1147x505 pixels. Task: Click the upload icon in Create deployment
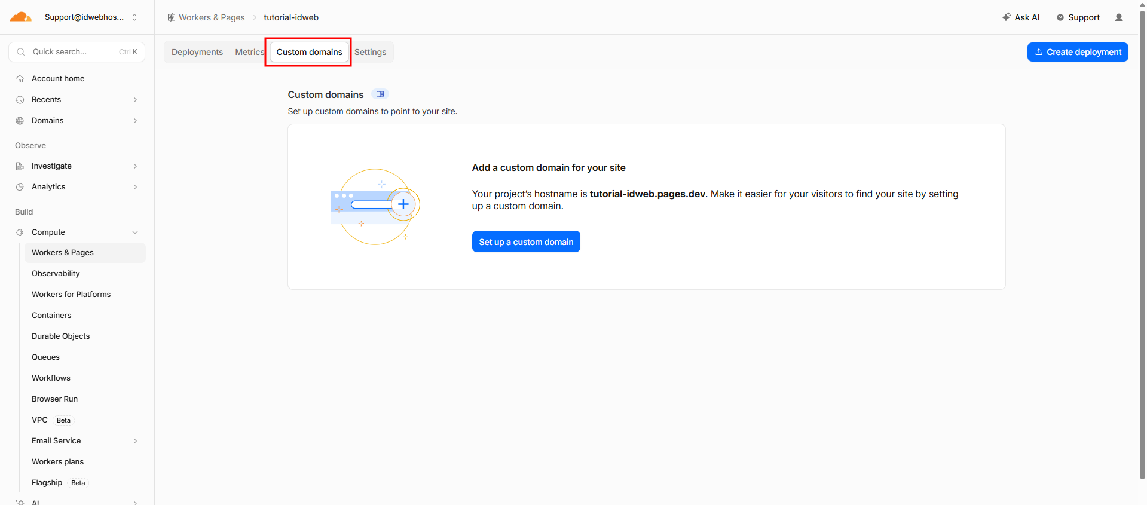[x=1039, y=52]
